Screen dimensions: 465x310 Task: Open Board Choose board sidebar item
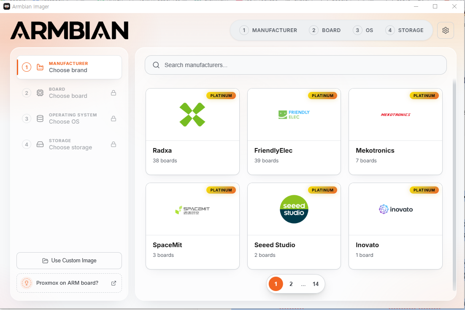(69, 93)
